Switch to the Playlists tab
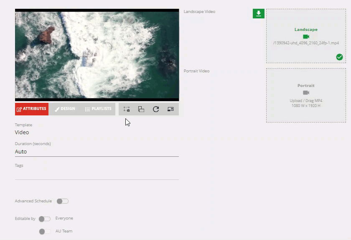The width and height of the screenshot is (351, 240). (98, 109)
